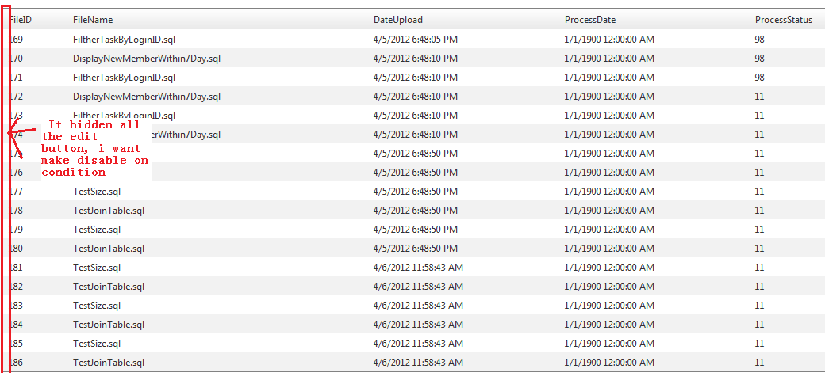Click TestJoinTable.sql in row 180
The width and height of the screenshot is (825, 373).
pyautogui.click(x=109, y=248)
